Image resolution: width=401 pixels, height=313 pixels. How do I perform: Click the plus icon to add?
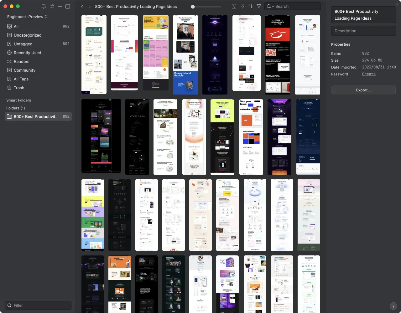tap(60, 7)
